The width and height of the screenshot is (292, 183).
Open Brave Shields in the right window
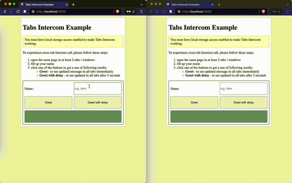tap(263, 11)
